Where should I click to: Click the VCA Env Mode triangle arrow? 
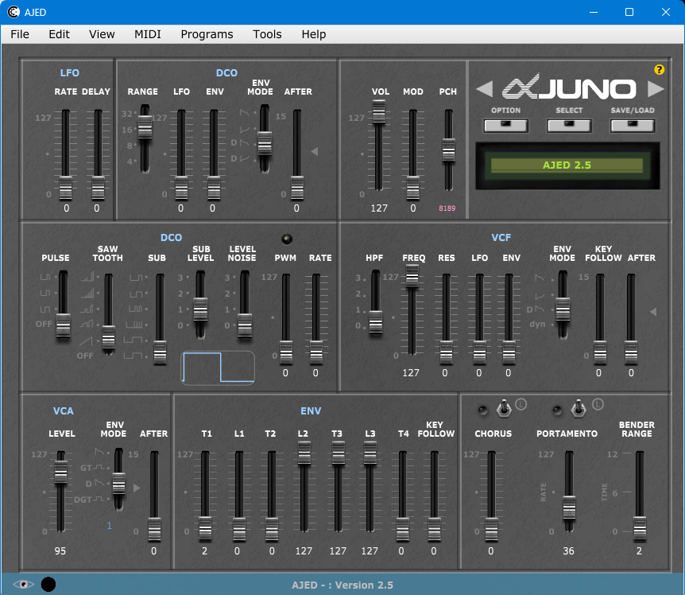(x=136, y=488)
